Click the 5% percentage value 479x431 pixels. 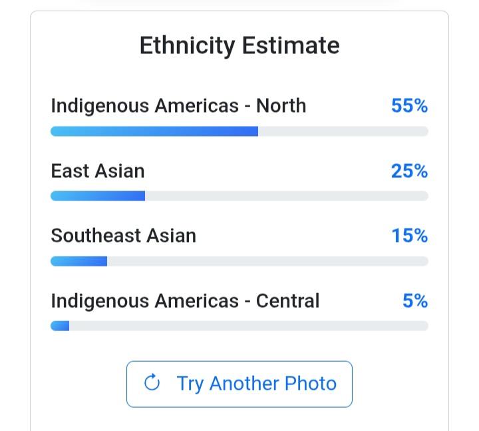(415, 301)
